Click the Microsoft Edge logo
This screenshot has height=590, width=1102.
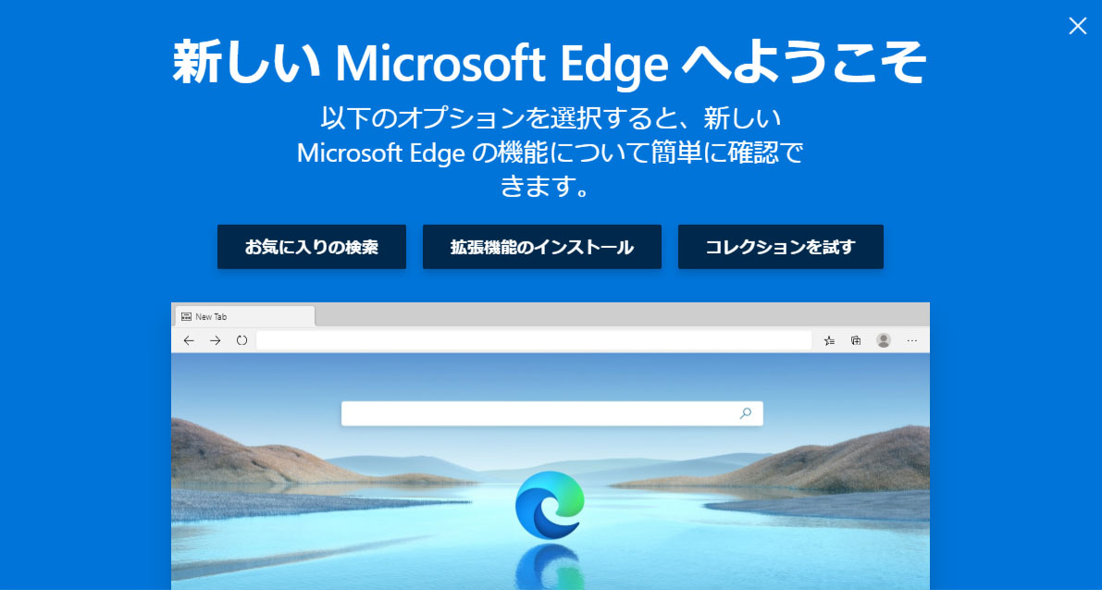[549, 504]
